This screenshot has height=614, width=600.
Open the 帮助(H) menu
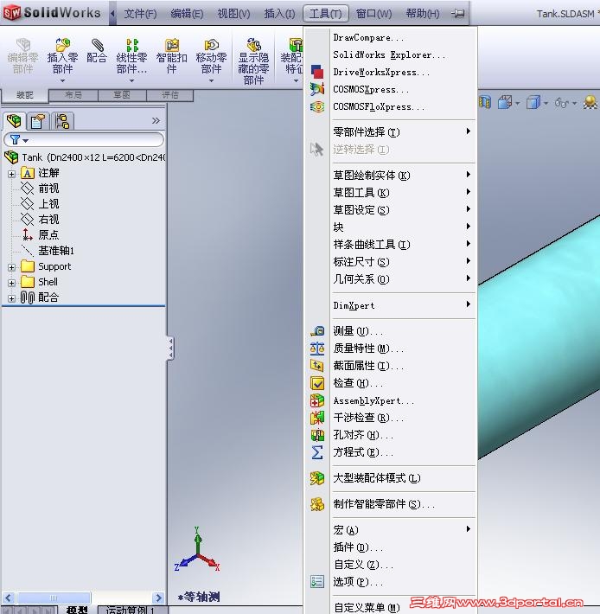(423, 14)
